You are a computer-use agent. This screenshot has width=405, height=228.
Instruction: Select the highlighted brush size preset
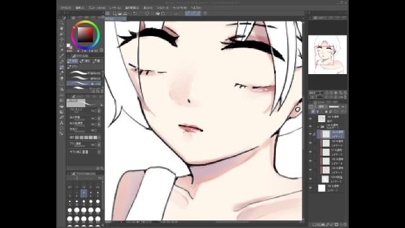point(84,194)
